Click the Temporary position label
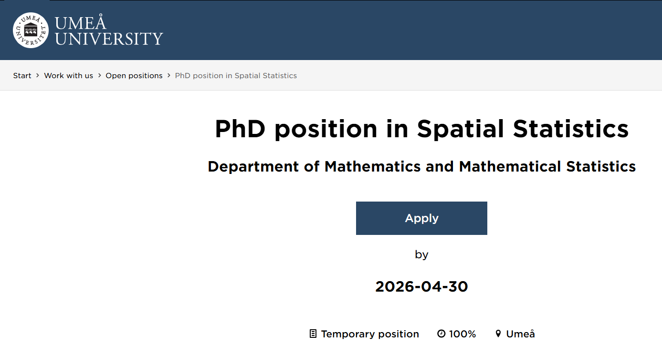 click(370, 334)
